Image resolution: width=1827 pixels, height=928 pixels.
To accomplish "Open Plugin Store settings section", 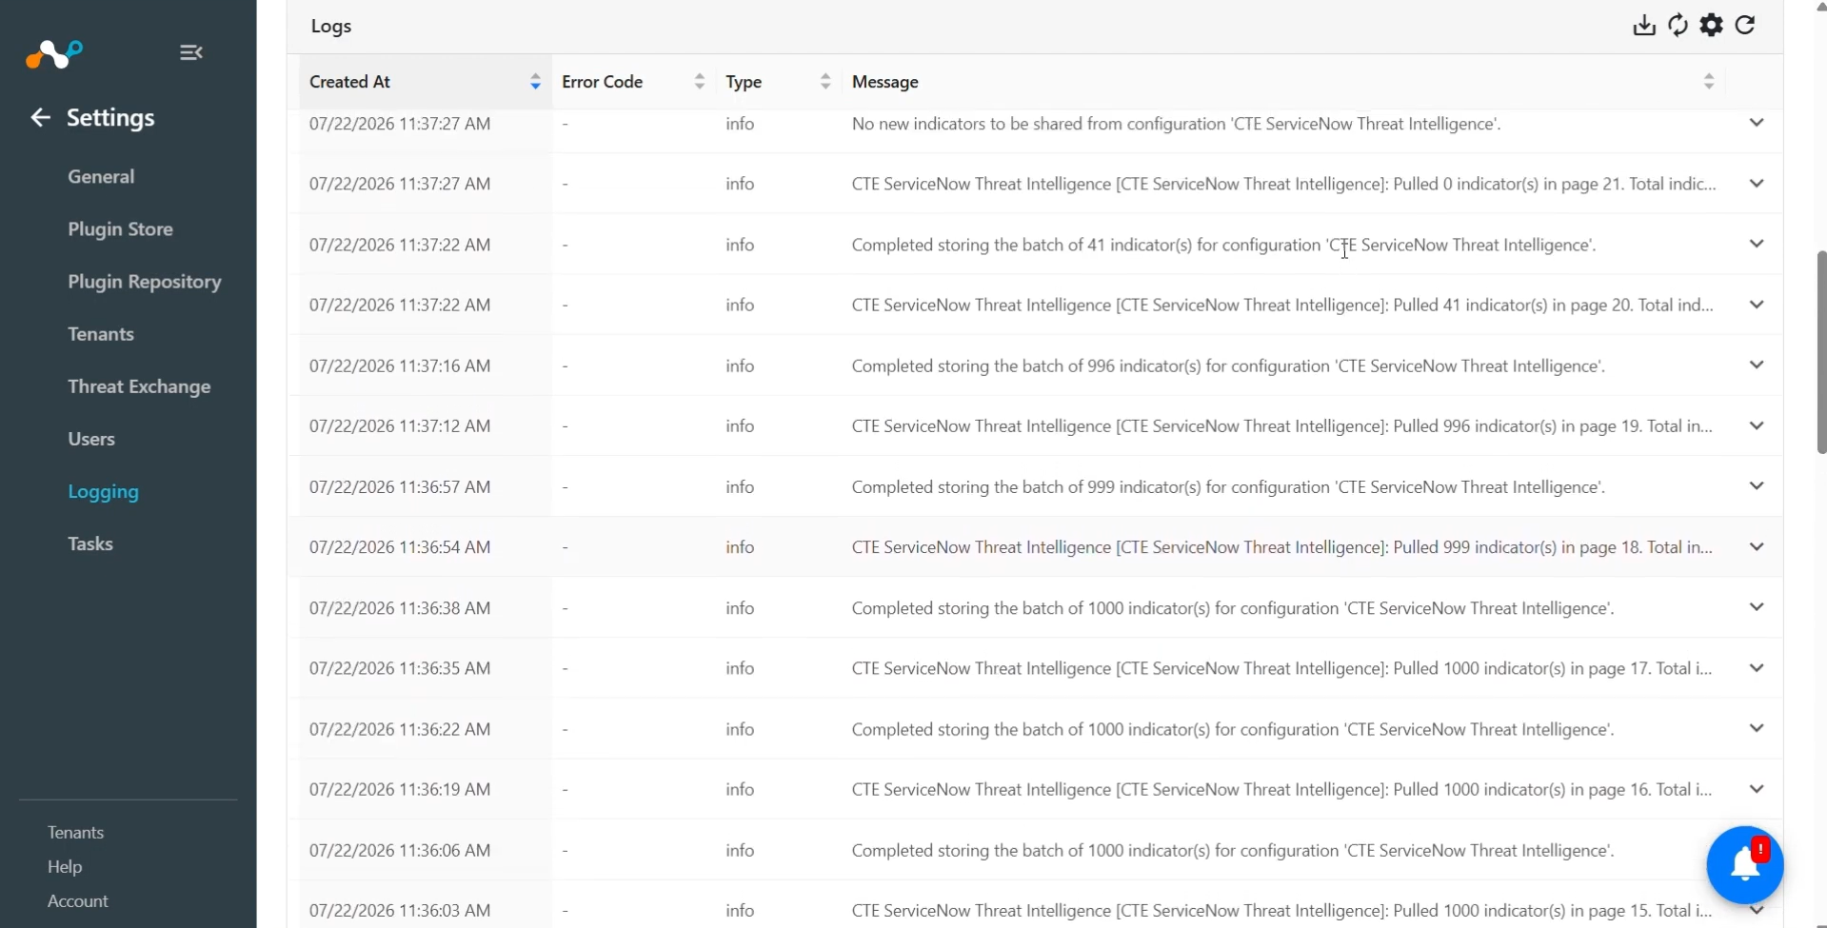I will coord(120,229).
